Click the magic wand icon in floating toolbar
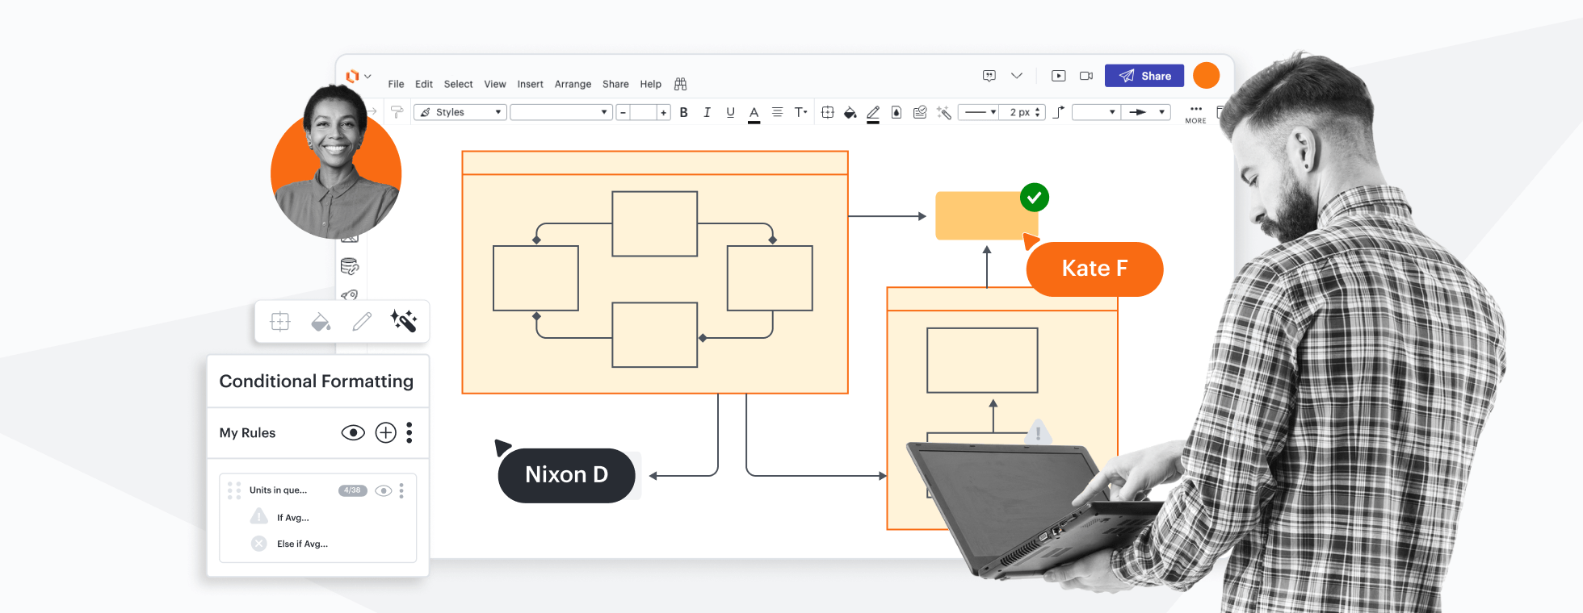Image resolution: width=1583 pixels, height=613 pixels. point(403,321)
